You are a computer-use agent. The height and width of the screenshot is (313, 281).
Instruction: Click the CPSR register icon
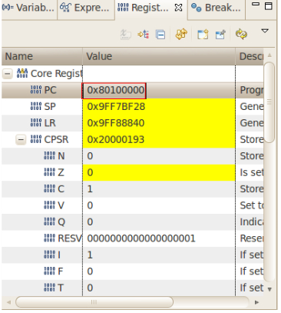(36, 139)
